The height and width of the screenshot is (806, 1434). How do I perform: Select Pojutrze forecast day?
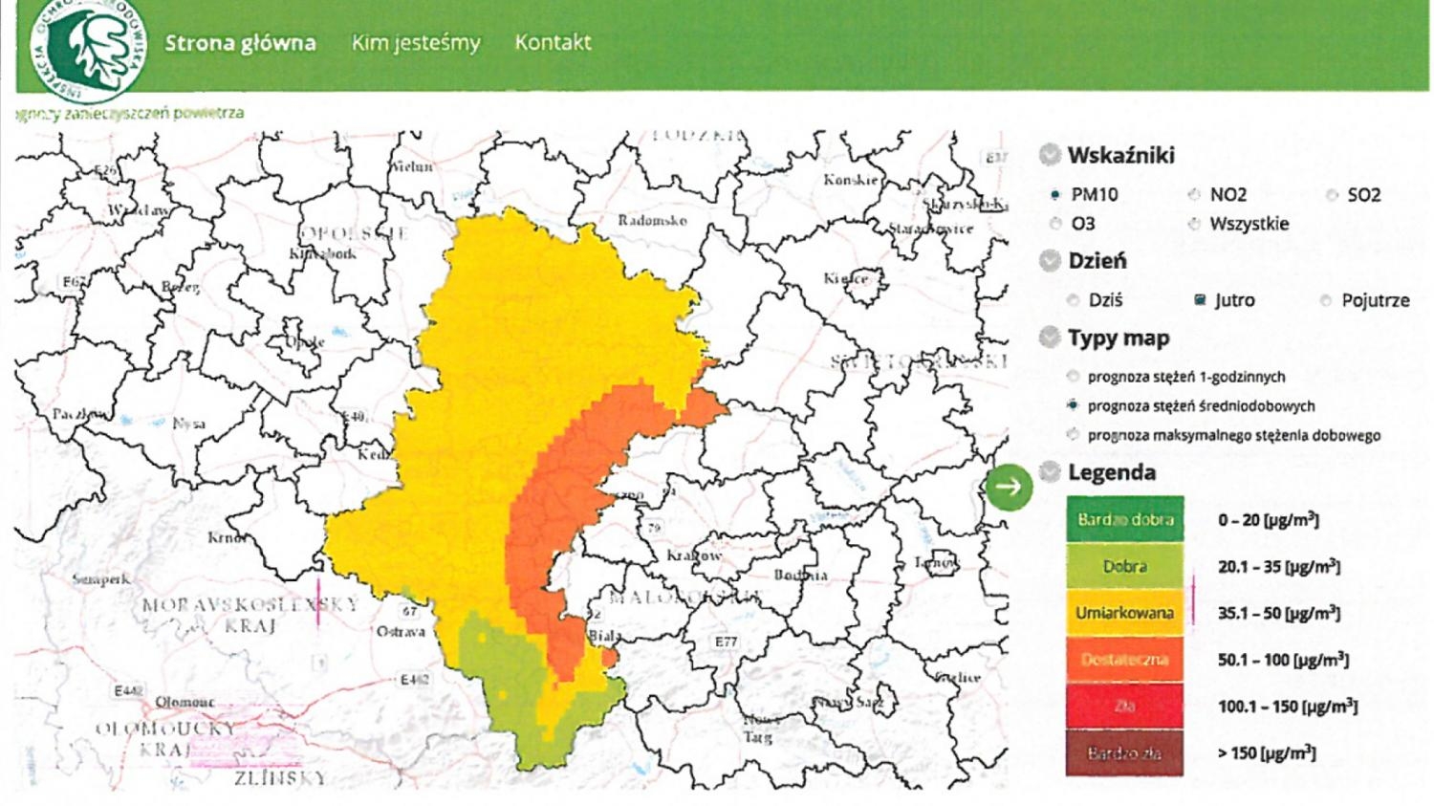tap(1326, 300)
